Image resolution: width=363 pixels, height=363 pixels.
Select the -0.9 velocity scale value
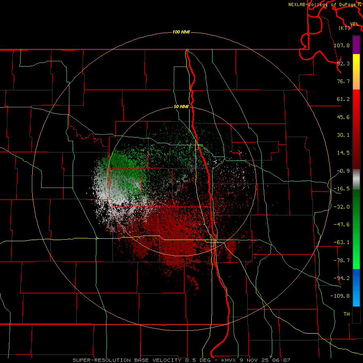(x=343, y=171)
